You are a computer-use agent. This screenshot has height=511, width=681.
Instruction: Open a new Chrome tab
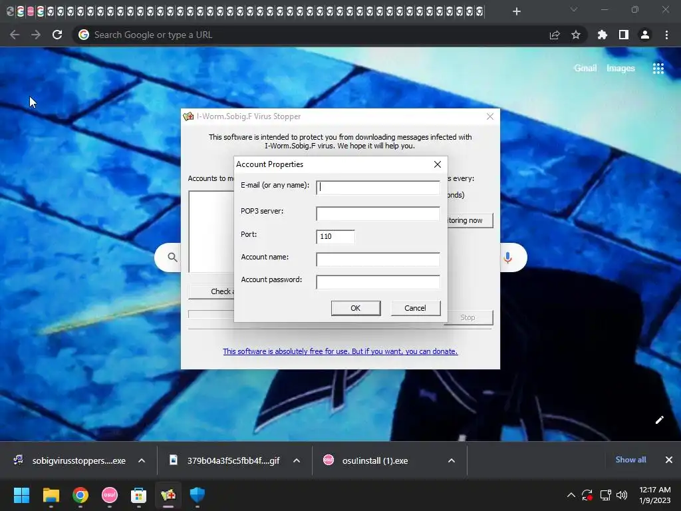516,11
